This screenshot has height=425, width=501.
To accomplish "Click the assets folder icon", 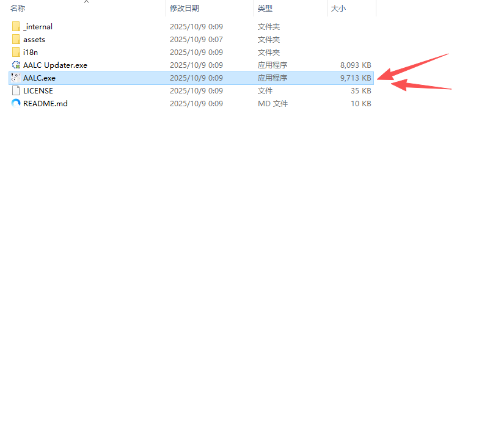I will 16,40.
